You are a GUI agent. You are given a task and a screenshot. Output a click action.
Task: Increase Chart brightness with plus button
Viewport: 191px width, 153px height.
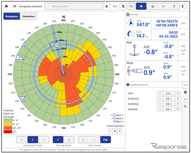coord(120,131)
